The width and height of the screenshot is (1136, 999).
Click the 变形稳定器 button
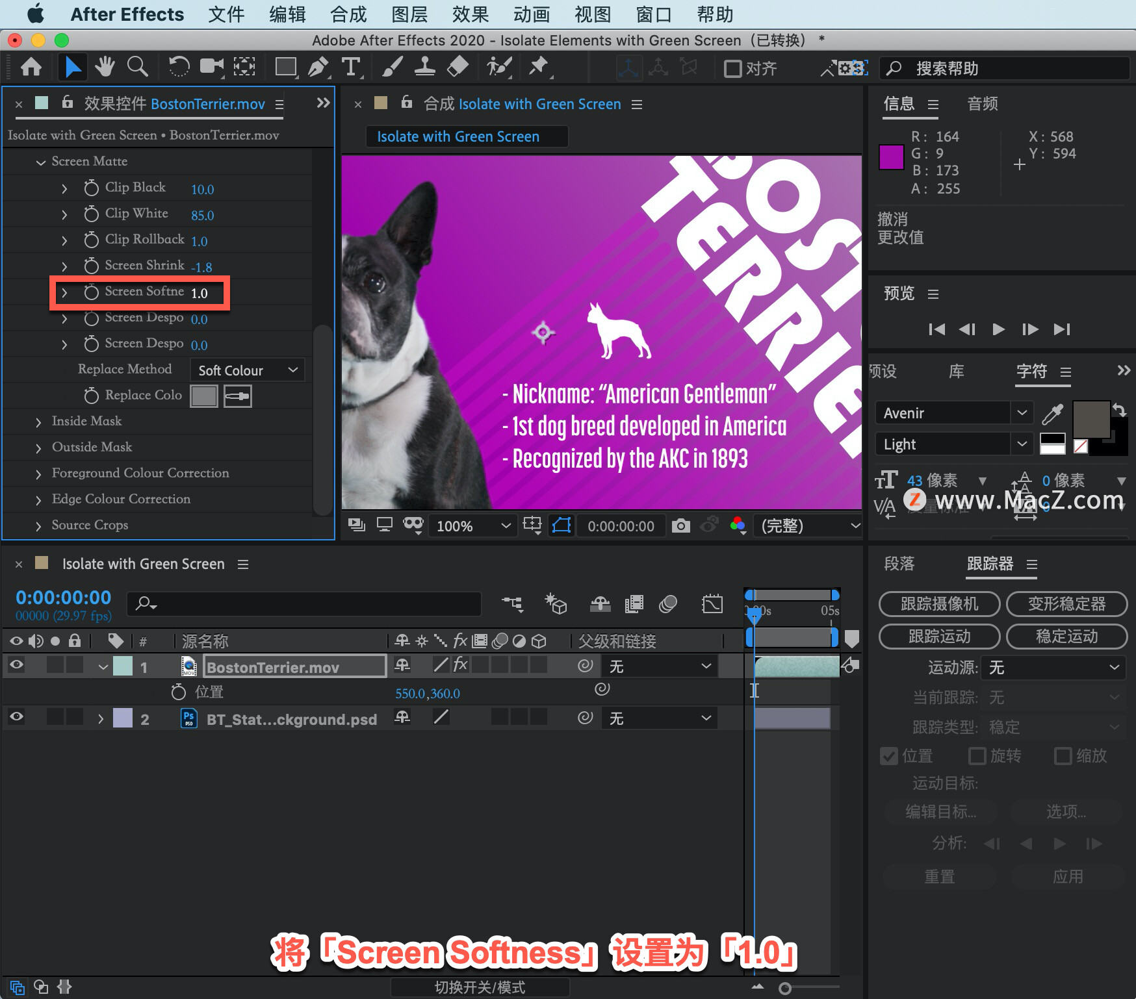1066,604
